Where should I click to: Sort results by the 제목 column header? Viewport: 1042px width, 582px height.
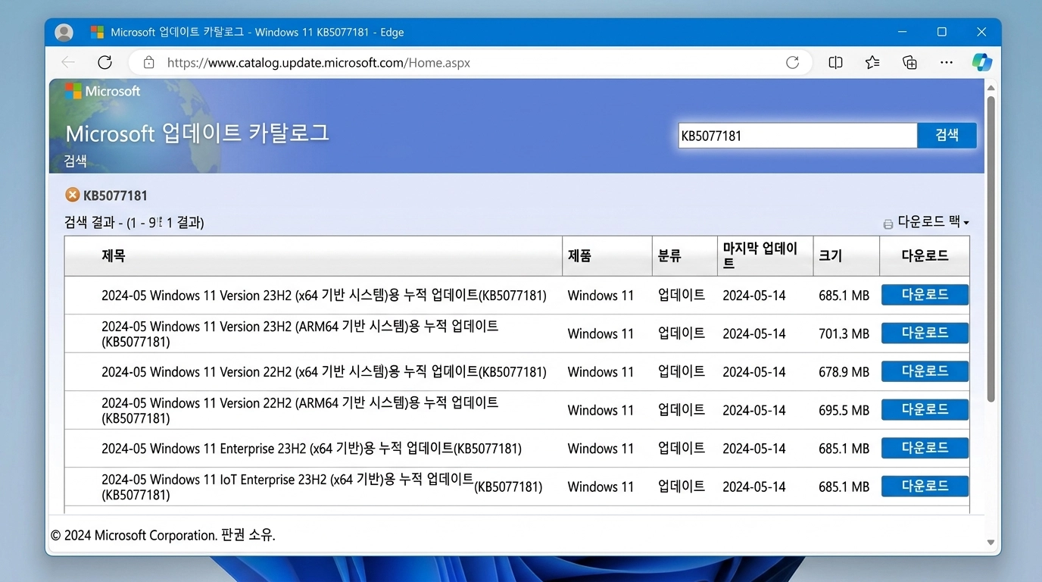point(114,255)
